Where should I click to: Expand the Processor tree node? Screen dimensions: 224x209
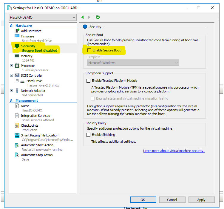(x=12, y=65)
